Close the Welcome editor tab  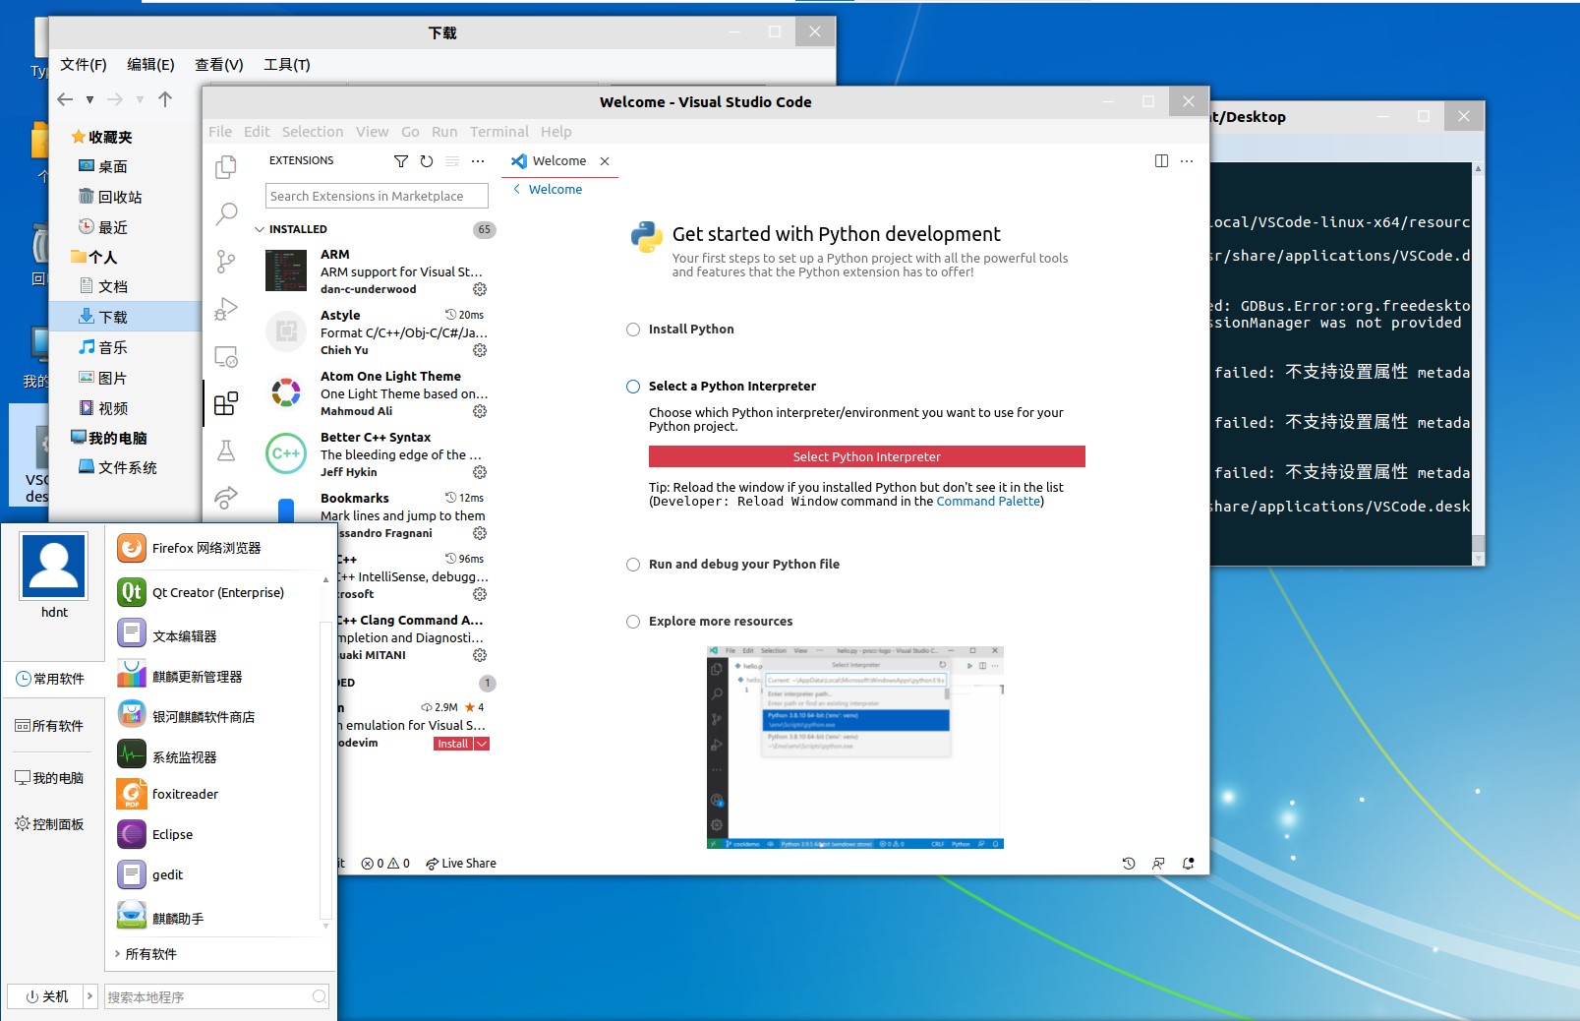pos(605,161)
